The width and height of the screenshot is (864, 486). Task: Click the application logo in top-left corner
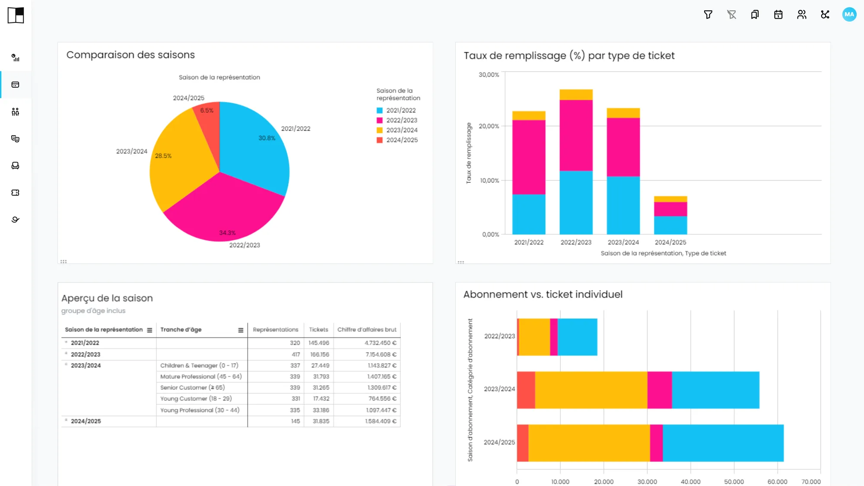[16, 15]
